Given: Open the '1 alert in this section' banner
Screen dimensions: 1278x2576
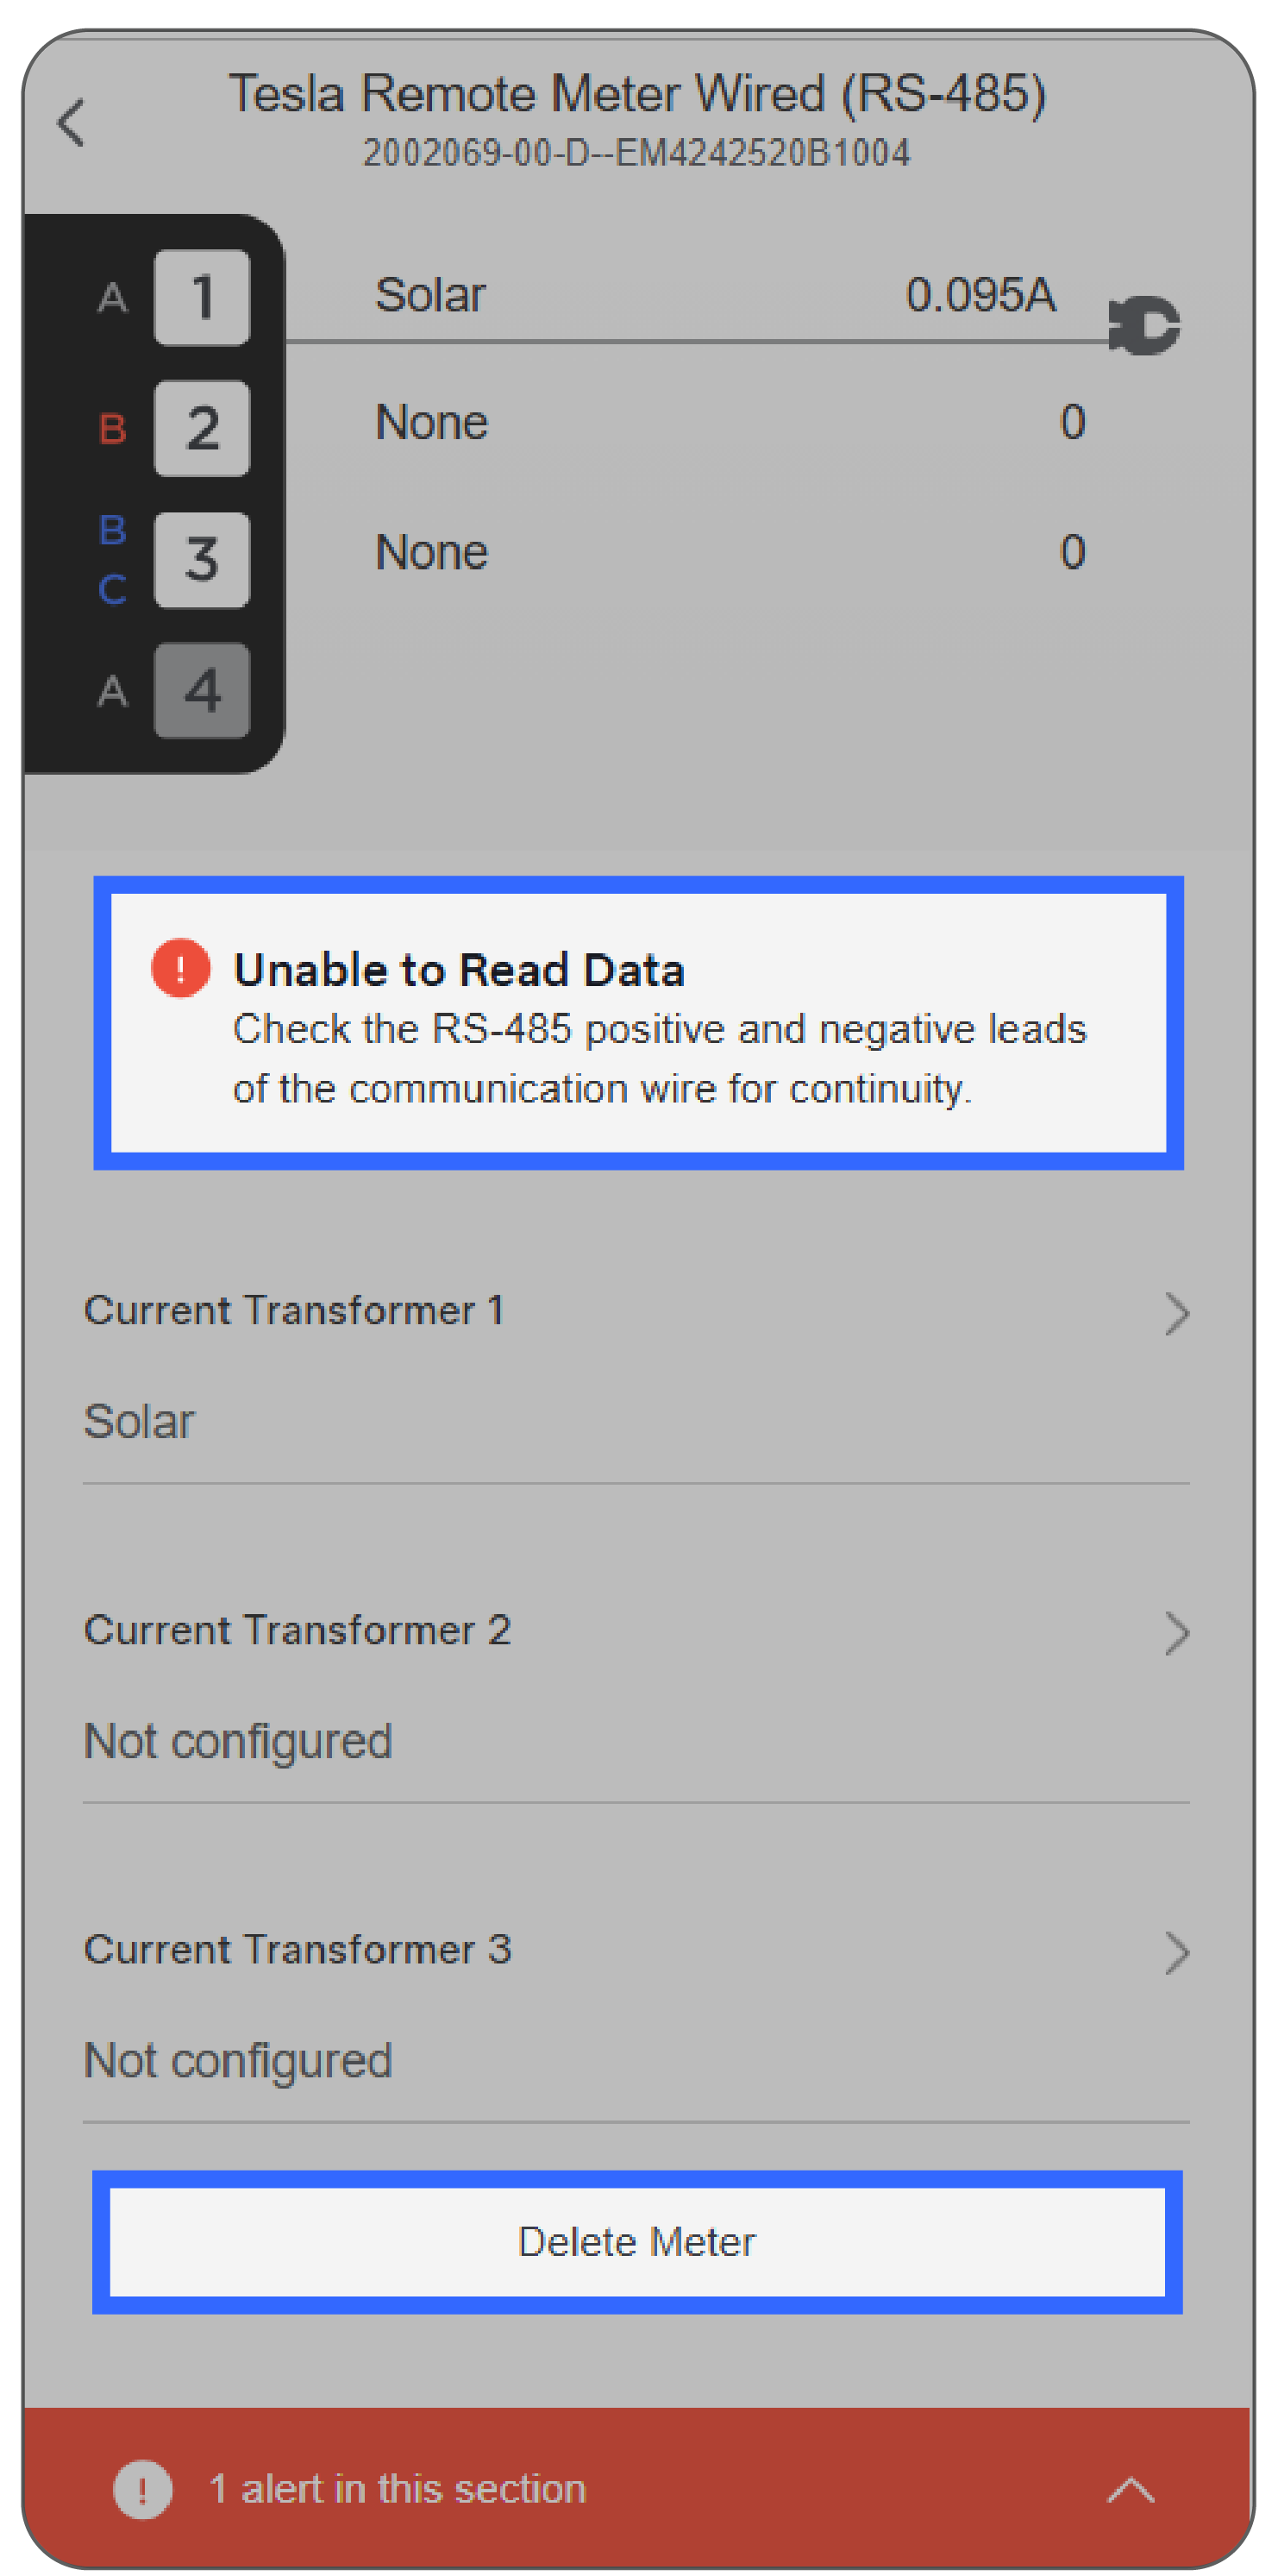Looking at the screenshot, I should pyautogui.click(x=636, y=2488).
